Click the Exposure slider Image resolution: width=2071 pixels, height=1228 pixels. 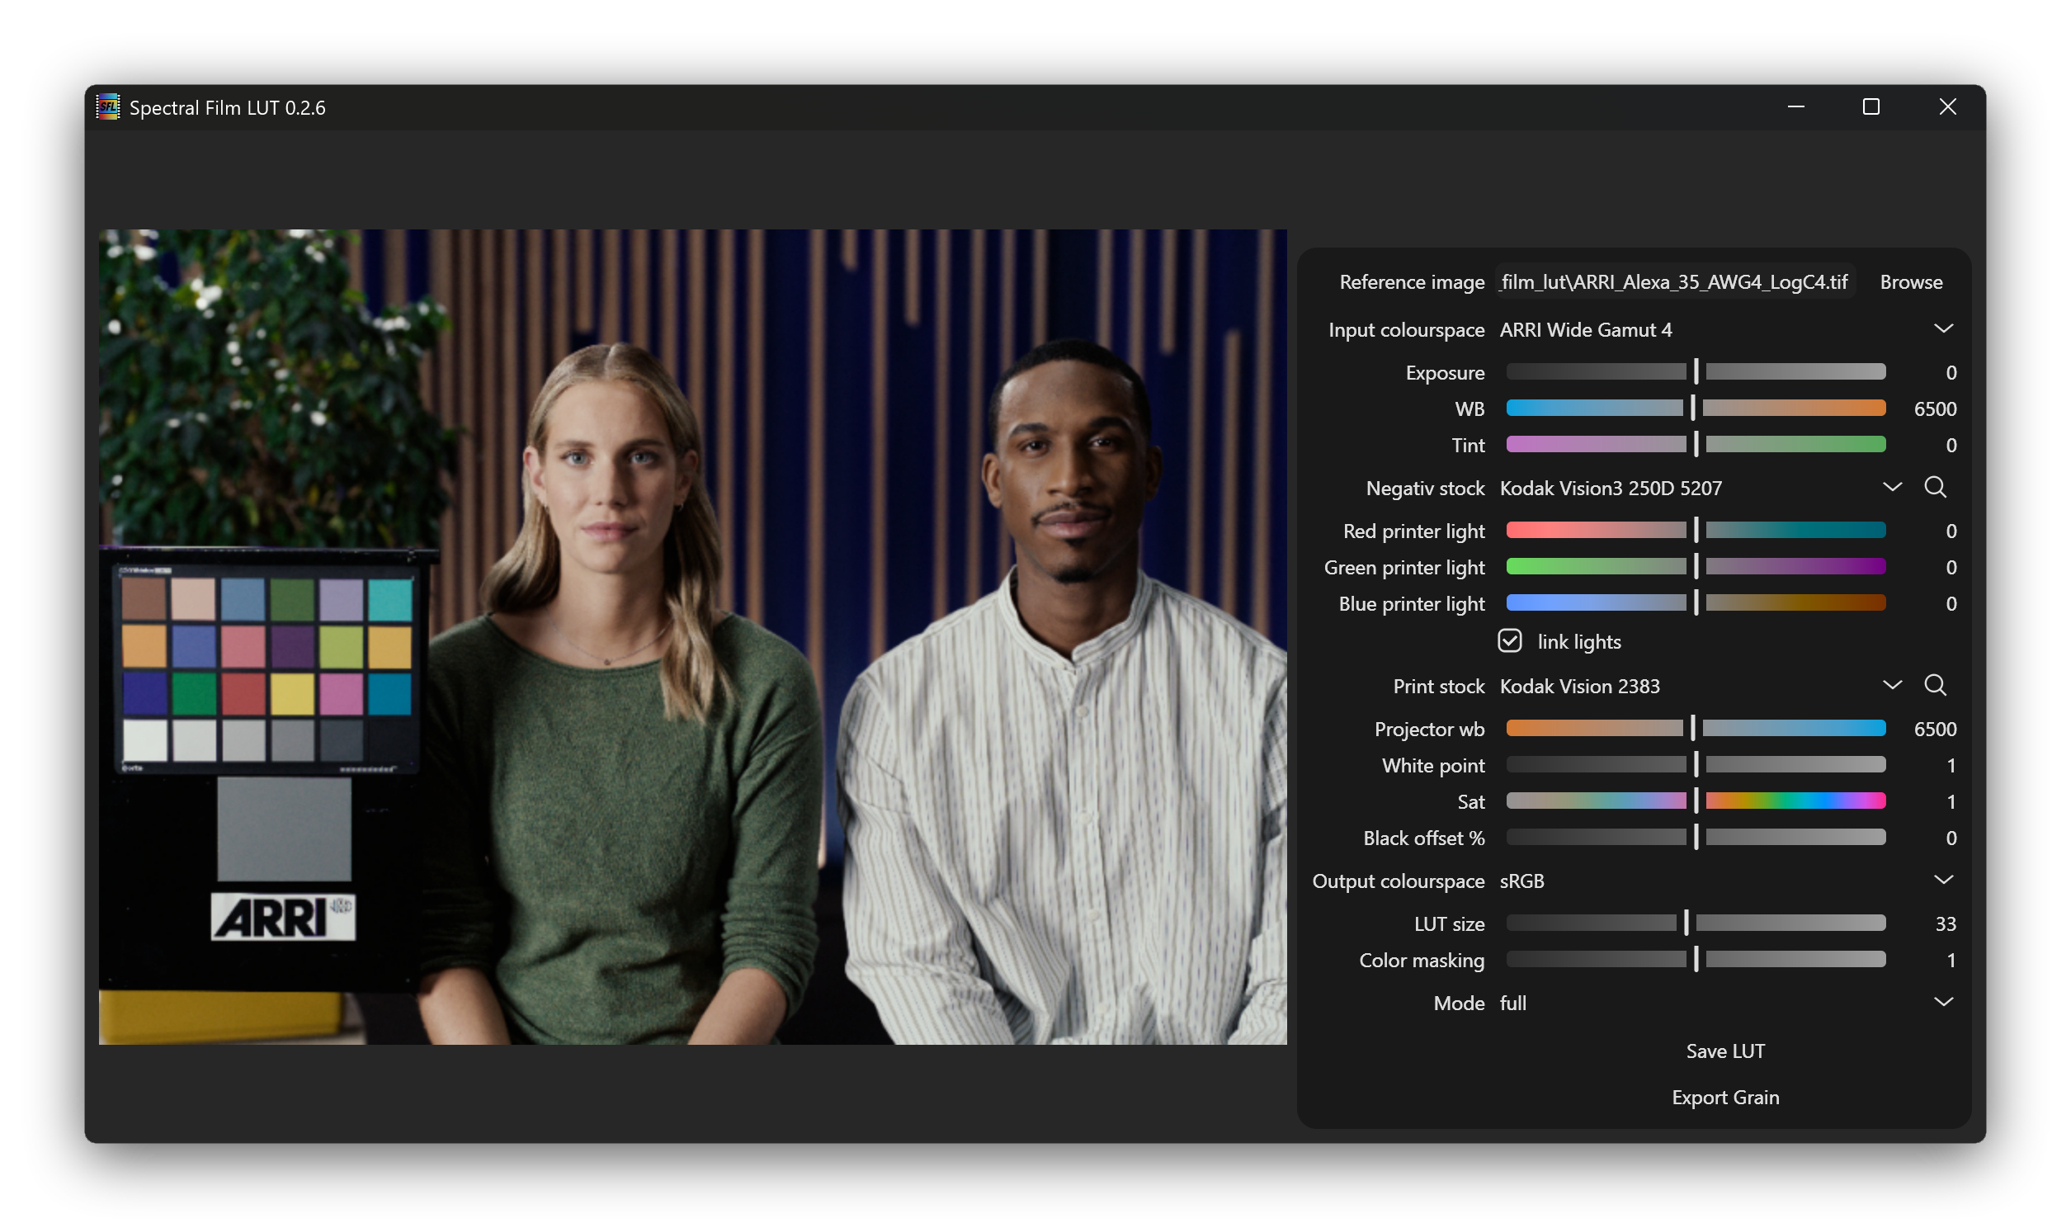(1696, 371)
